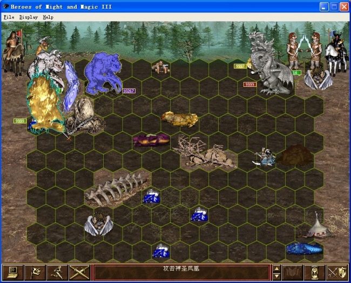Viewport: 351px width, 283px height.
Task: Click the yellow 9997 stack count
Action: pos(240,66)
